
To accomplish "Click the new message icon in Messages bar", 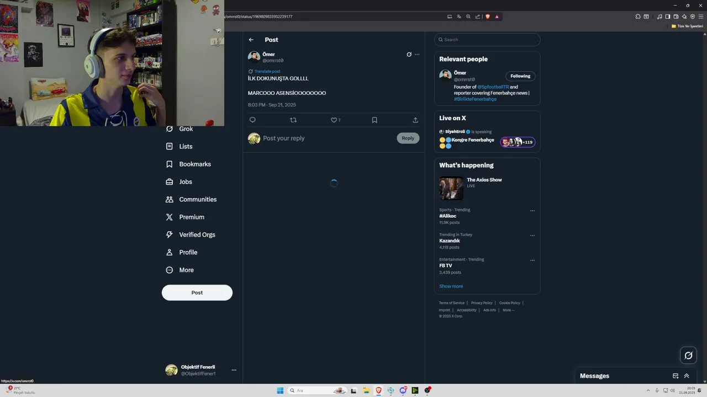I will 676,376.
